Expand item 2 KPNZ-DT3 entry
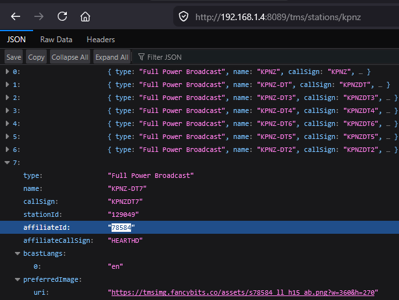 [x=7, y=97]
